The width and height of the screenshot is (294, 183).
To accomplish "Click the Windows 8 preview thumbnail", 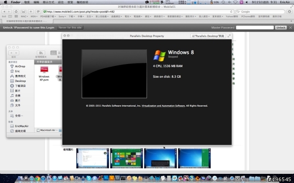I will 114,74.
